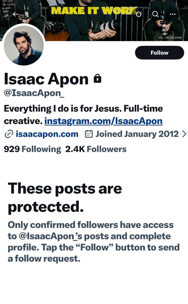
Task: Tap the bio text about Jesus
Action: coord(83,109)
